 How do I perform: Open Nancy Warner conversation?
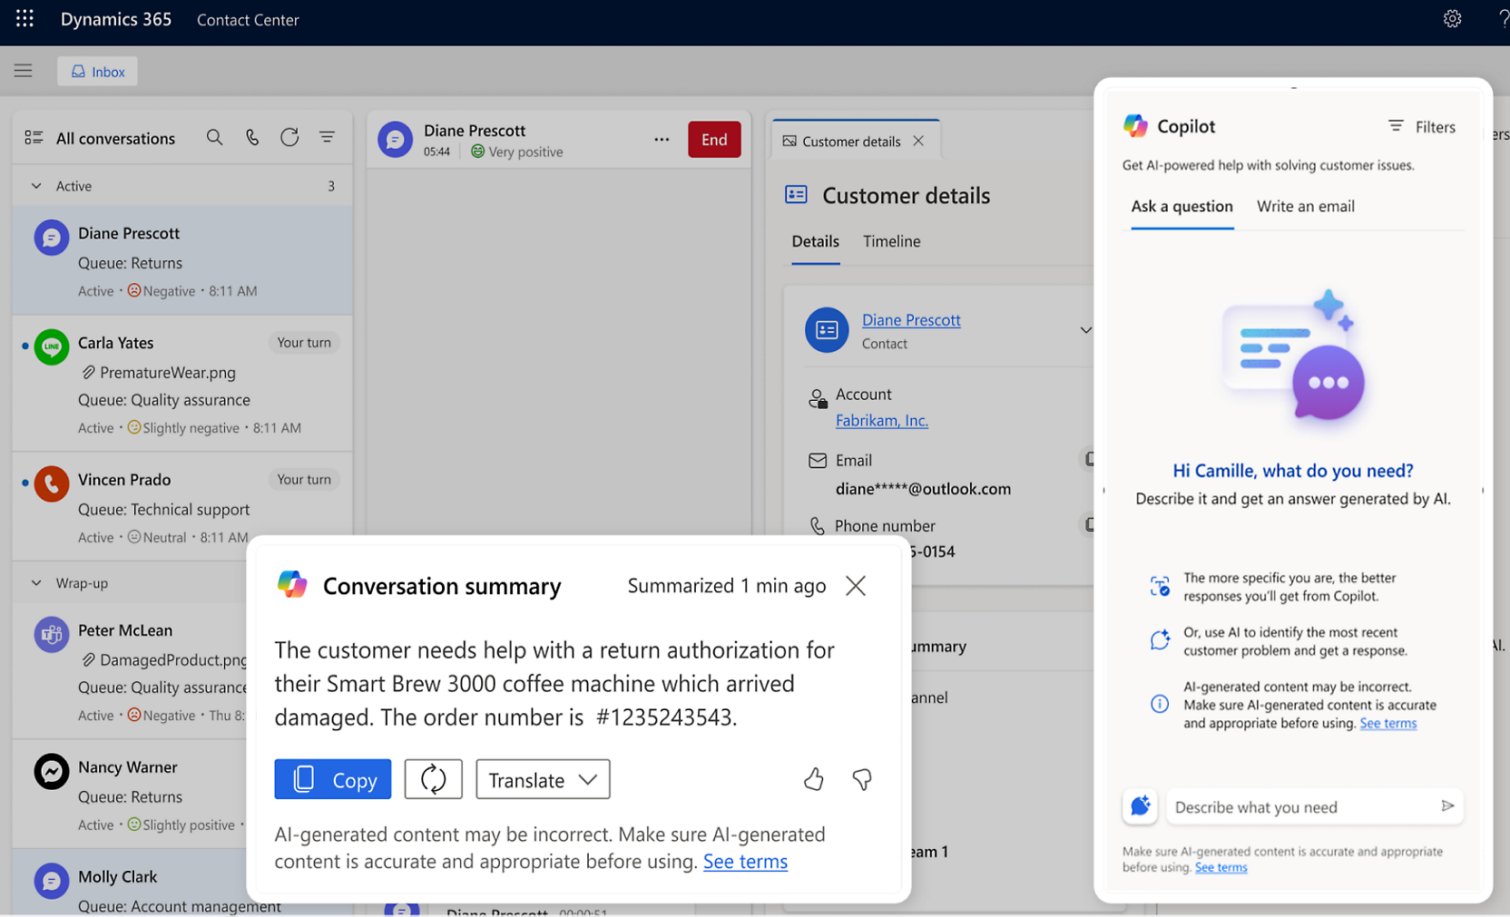130,795
